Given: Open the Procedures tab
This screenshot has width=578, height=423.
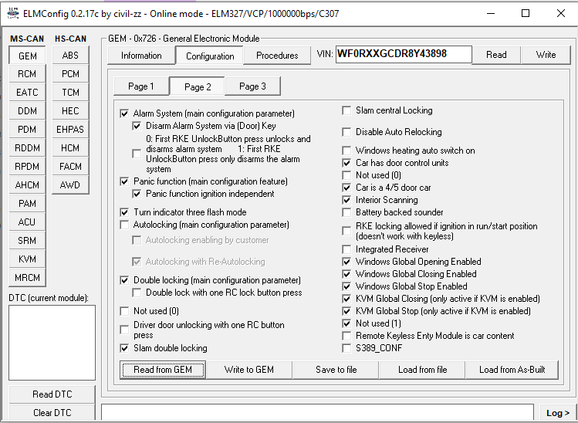Looking at the screenshot, I should pyautogui.click(x=277, y=56).
